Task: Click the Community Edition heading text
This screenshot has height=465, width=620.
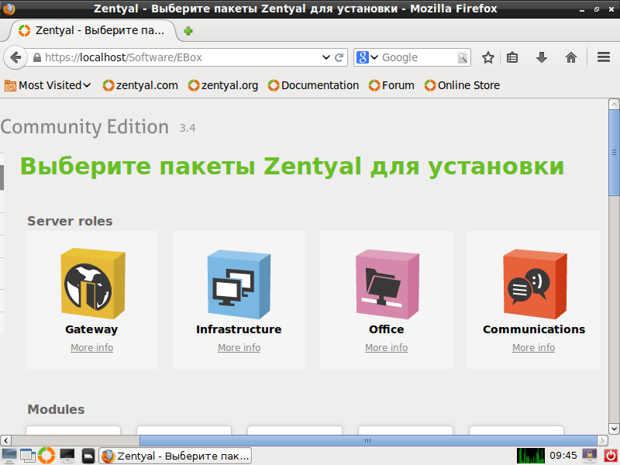Action: coord(84,127)
